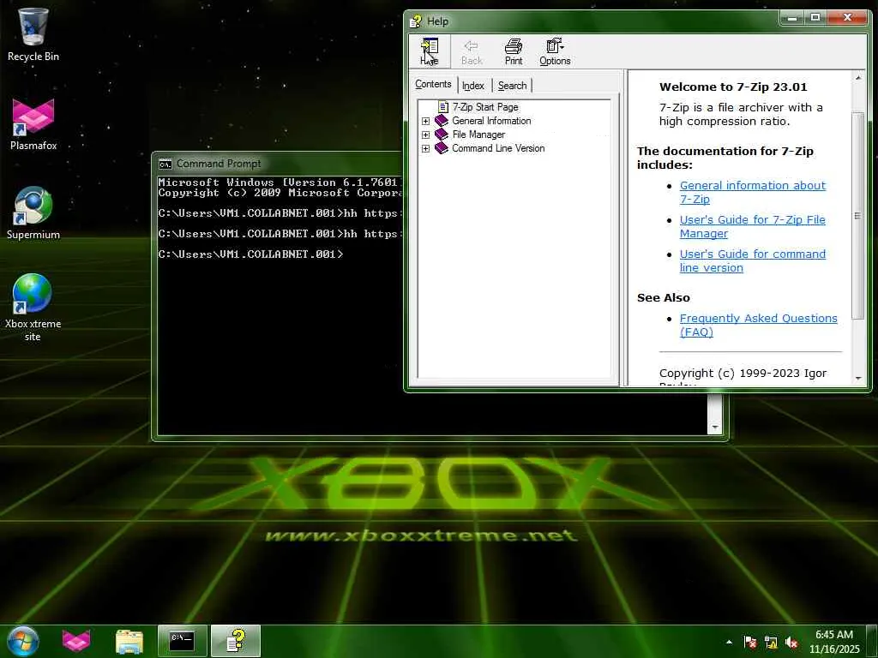878x658 pixels.
Task: Switch to the Contents tab
Action: point(433,85)
